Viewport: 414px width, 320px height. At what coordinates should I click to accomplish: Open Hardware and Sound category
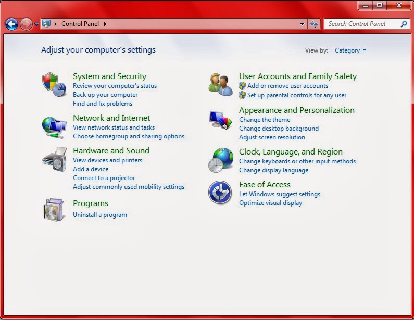[x=111, y=151]
